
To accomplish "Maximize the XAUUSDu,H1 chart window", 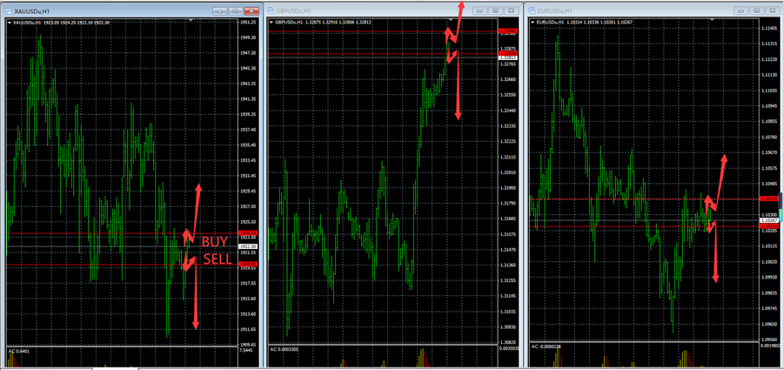I will pos(234,10).
